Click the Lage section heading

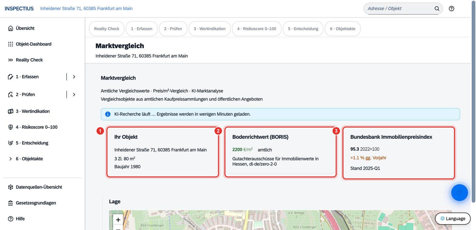click(115, 202)
